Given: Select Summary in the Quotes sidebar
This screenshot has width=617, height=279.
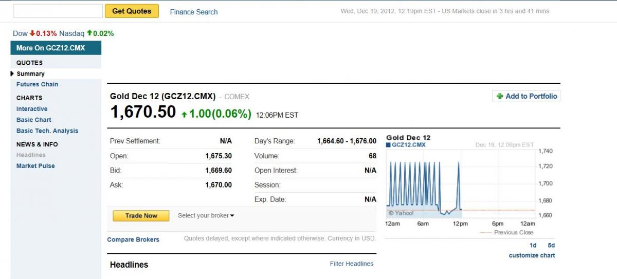Looking at the screenshot, I should [x=30, y=74].
